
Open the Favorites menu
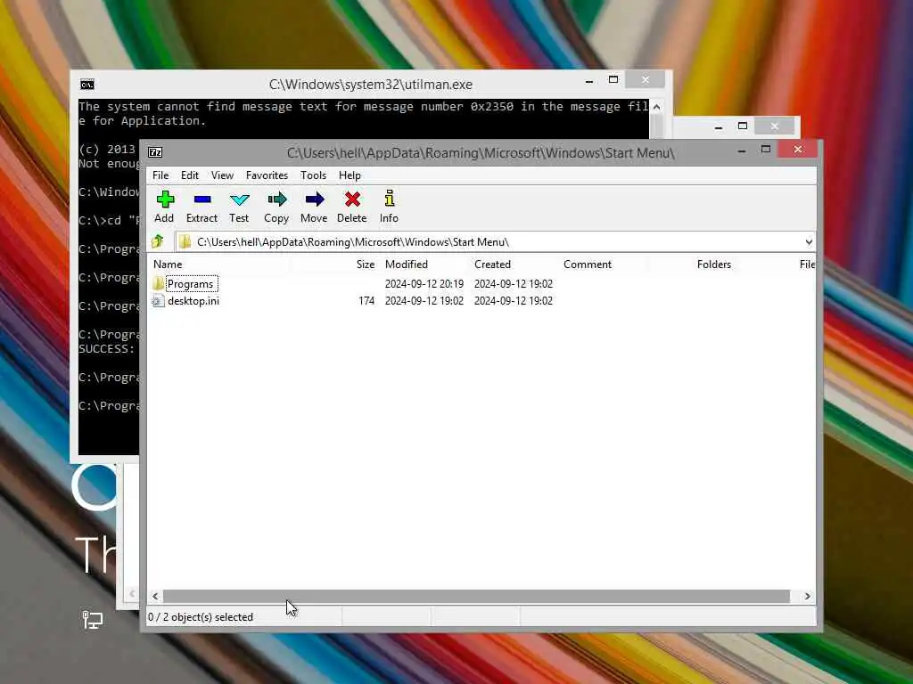(x=267, y=175)
